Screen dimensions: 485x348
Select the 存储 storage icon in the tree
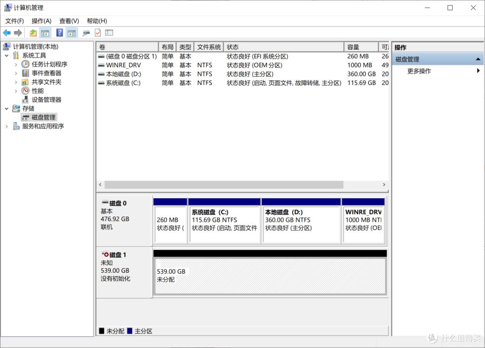click(x=16, y=109)
